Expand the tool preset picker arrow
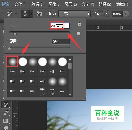This screenshot has width=132, height=130. pyautogui.click(x=16, y=14)
